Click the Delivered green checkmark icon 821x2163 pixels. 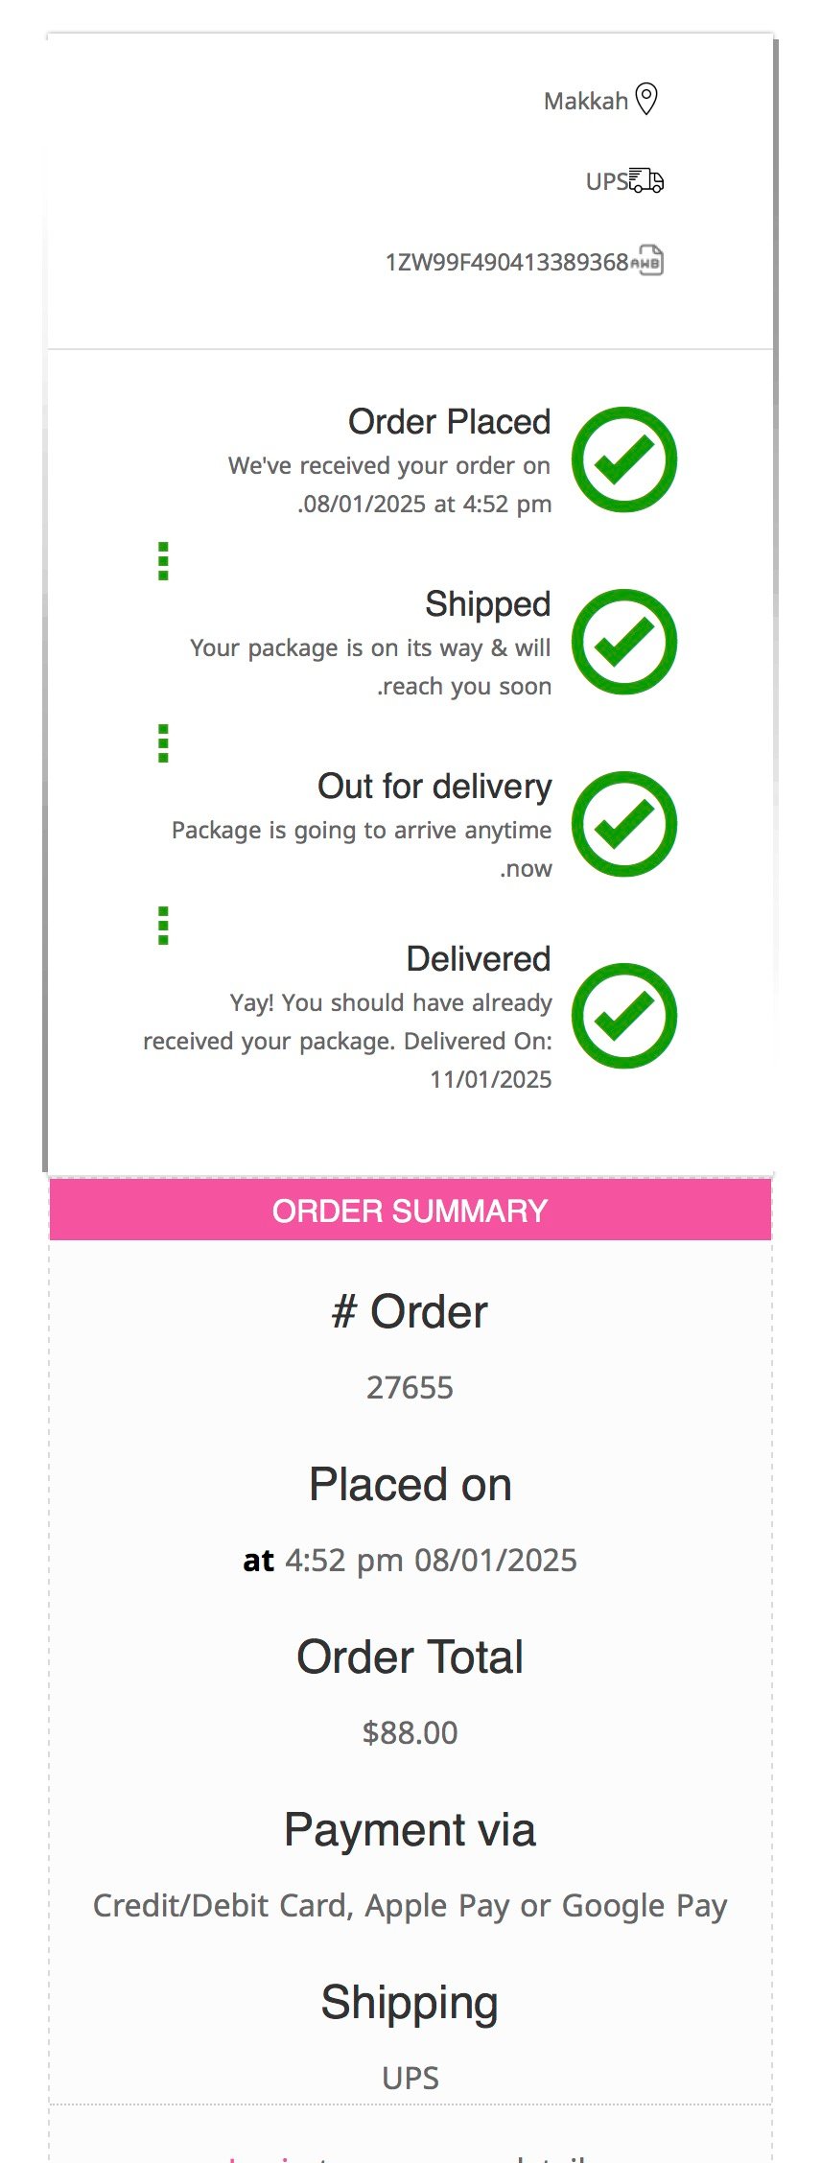[x=624, y=1016]
